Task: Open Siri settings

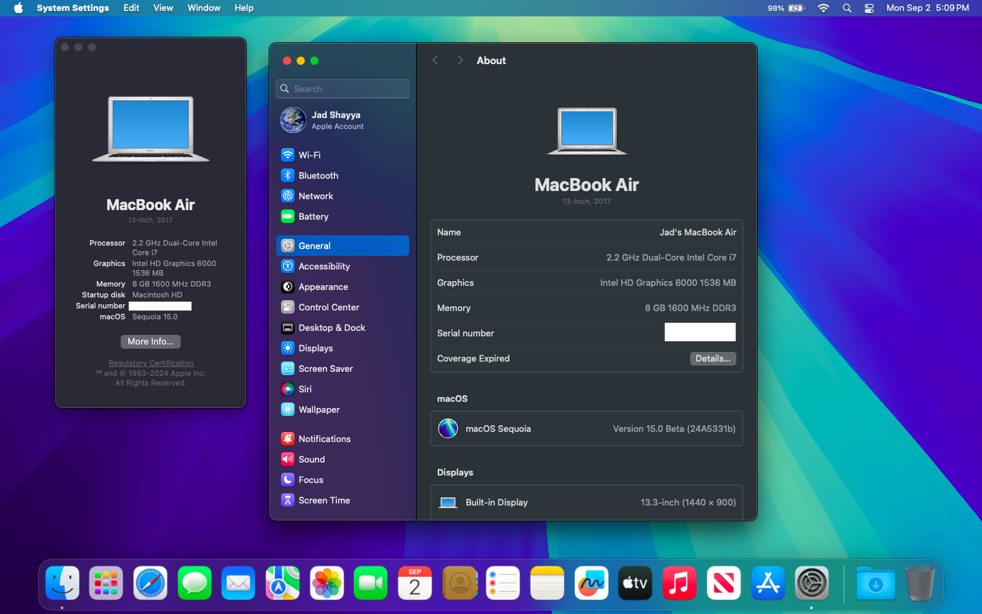Action: point(342,389)
